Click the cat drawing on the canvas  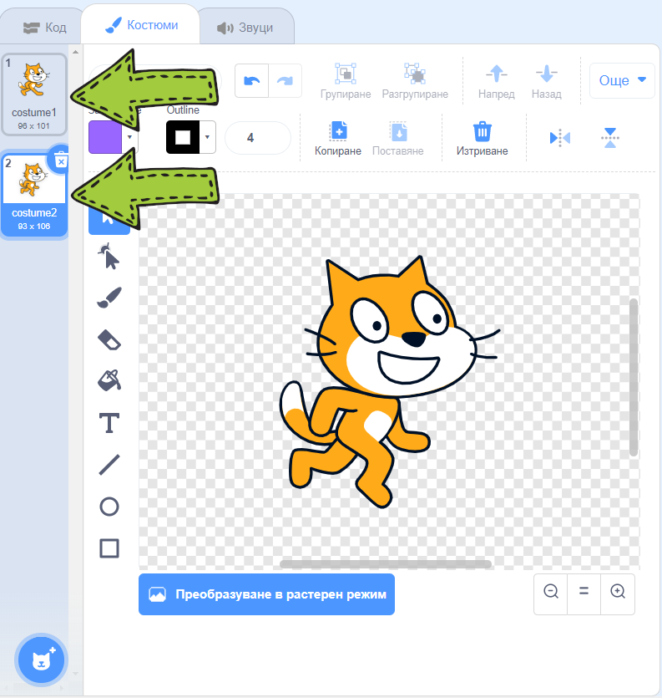coord(389,383)
